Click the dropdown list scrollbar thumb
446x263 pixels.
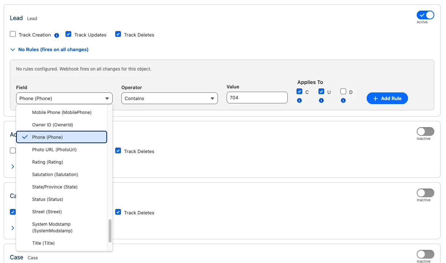click(110, 231)
